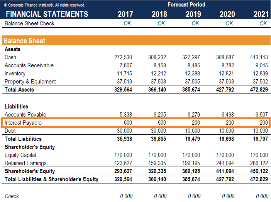Image resolution: width=271 pixels, height=202 pixels.
Task: Click the 2020 Balance Sheet Check OK cell
Action: click(x=229, y=23)
